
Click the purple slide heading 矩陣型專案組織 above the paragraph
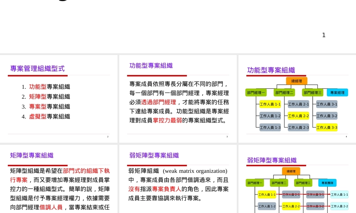pyautogui.click(x=32, y=155)
